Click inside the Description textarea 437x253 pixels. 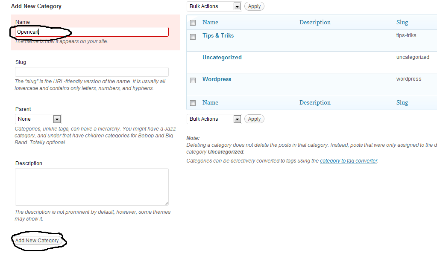tap(91, 187)
